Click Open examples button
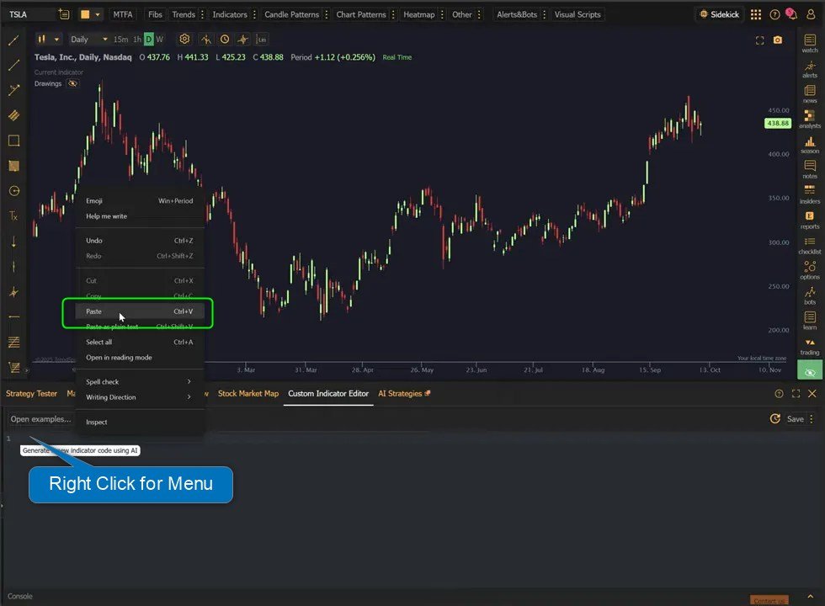The width and height of the screenshot is (825, 606). (40, 419)
